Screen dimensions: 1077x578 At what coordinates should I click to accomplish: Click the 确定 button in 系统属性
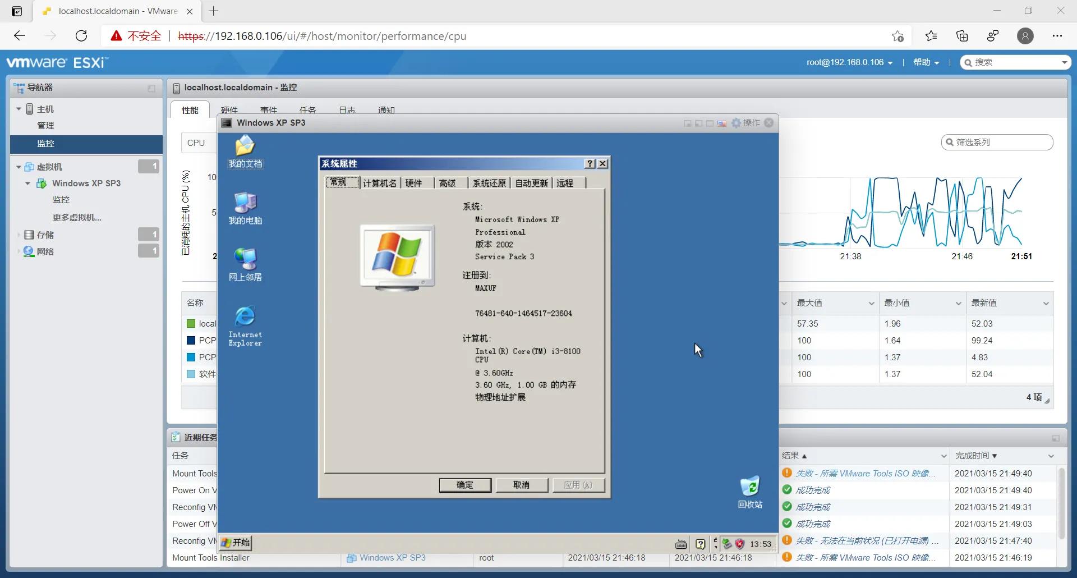tap(465, 485)
